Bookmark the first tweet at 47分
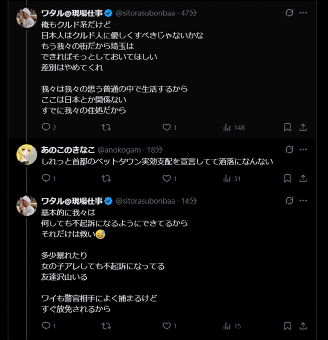This screenshot has width=328, height=340. (x=287, y=128)
